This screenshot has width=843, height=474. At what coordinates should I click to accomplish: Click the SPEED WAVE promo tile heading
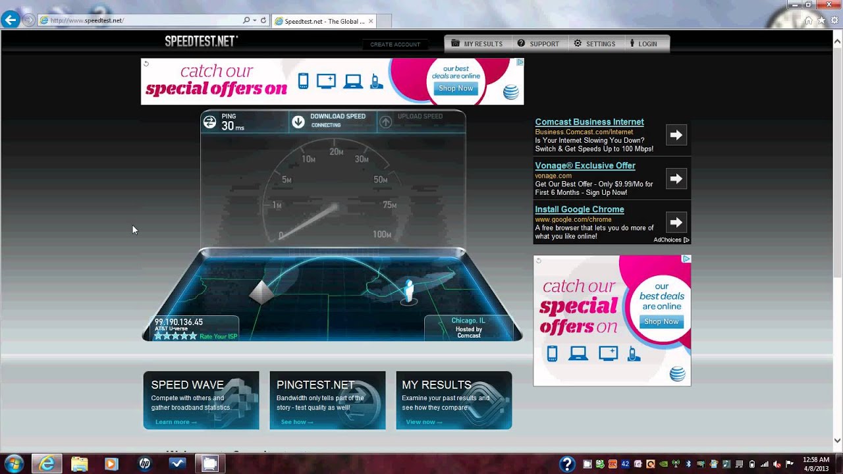187,385
